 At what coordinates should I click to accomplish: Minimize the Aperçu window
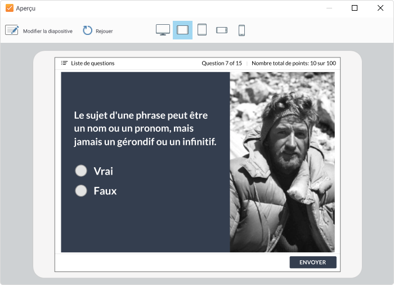329,8
